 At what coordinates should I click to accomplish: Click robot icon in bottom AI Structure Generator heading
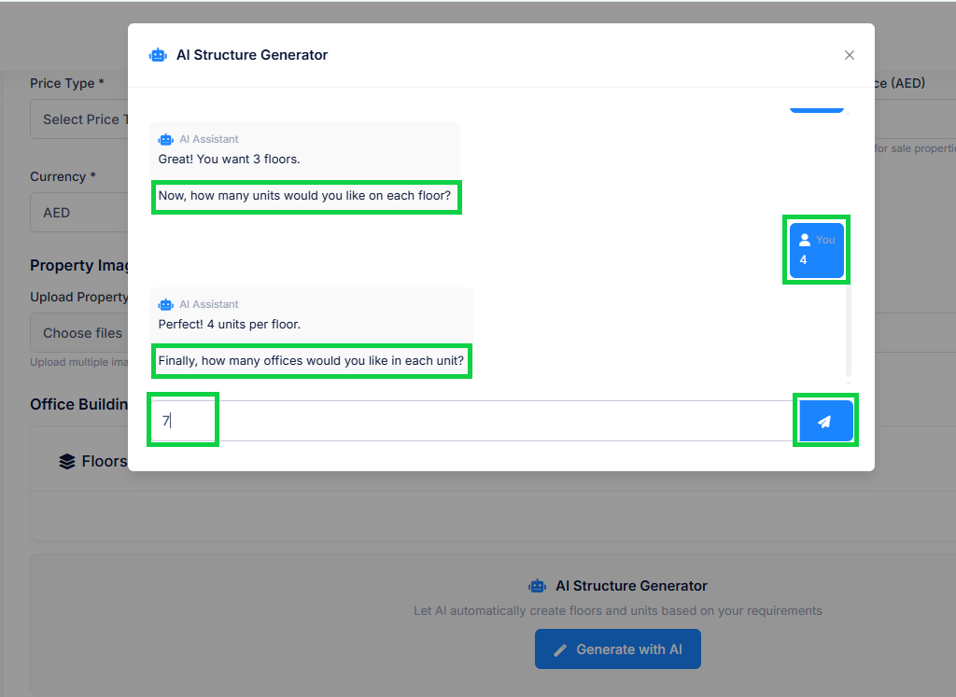[537, 586]
